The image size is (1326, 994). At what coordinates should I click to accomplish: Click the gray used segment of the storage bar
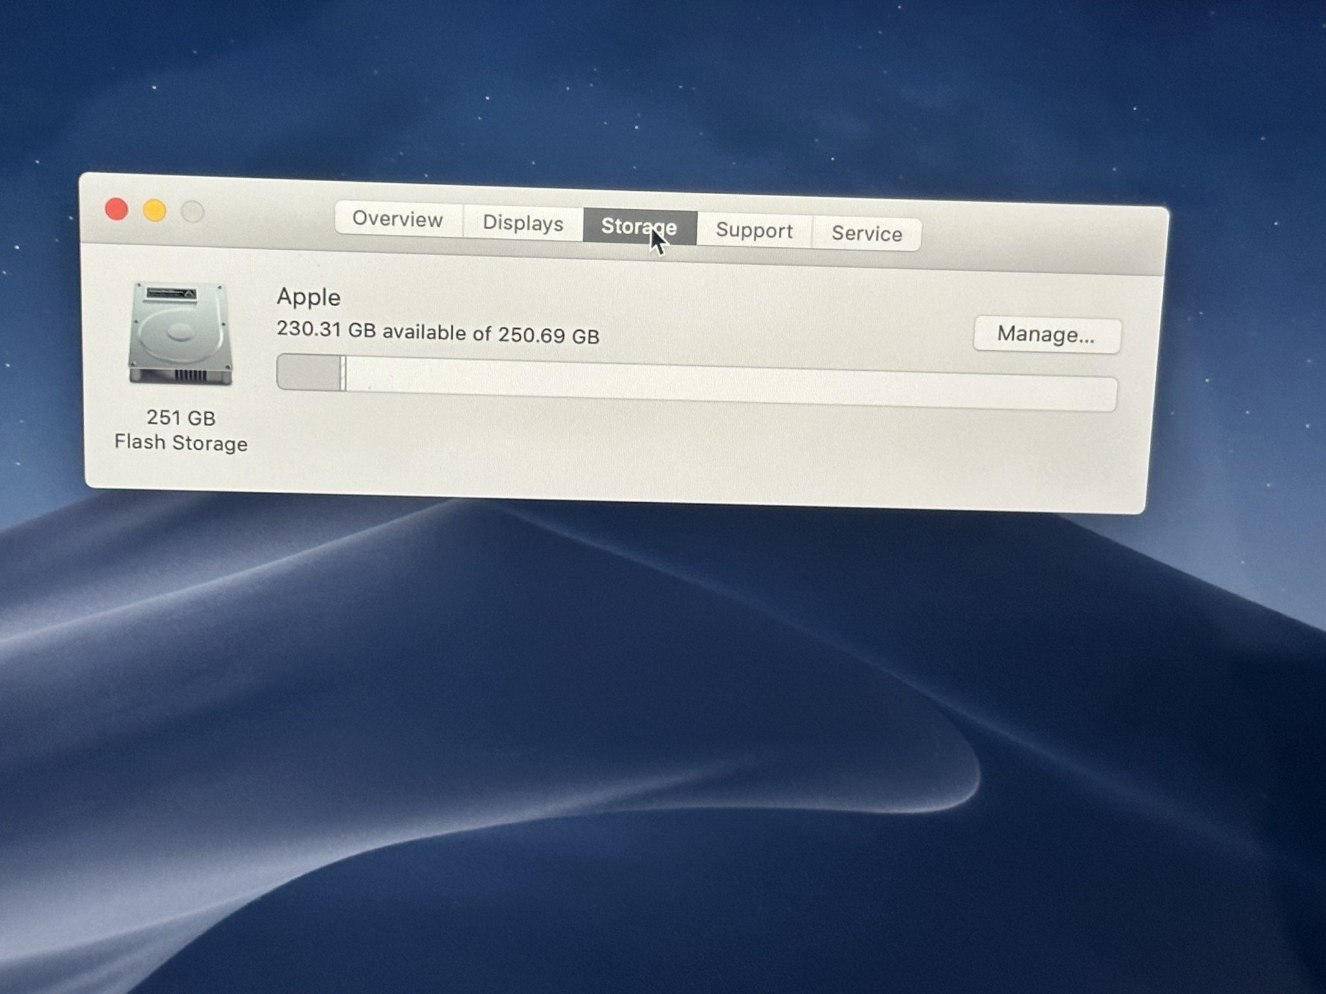click(309, 373)
